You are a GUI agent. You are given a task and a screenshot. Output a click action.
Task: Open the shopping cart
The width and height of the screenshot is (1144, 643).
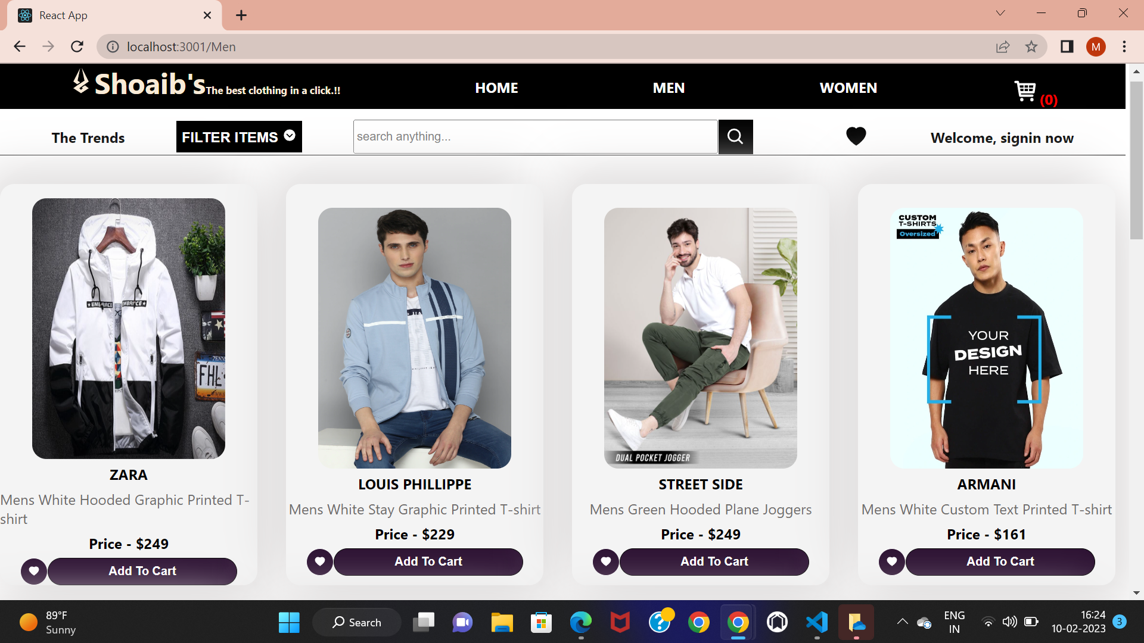pos(1025,90)
